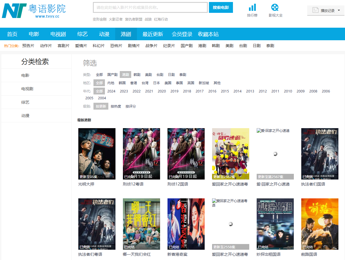
Task: Click the 搜索电影 button
Action: (x=221, y=7)
